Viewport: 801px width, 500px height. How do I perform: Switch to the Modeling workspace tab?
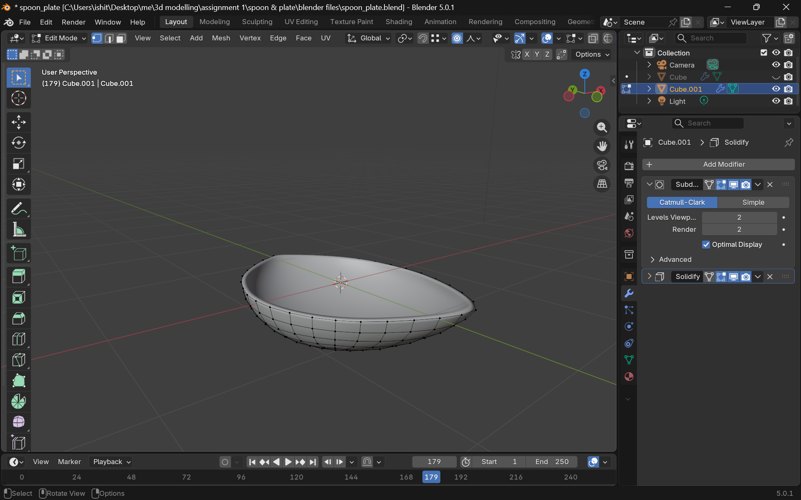[x=215, y=22]
